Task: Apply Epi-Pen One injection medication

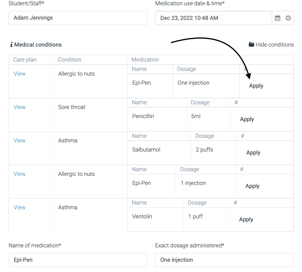Action: [x=256, y=86]
